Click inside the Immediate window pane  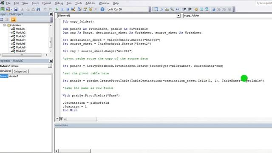tap(163, 139)
